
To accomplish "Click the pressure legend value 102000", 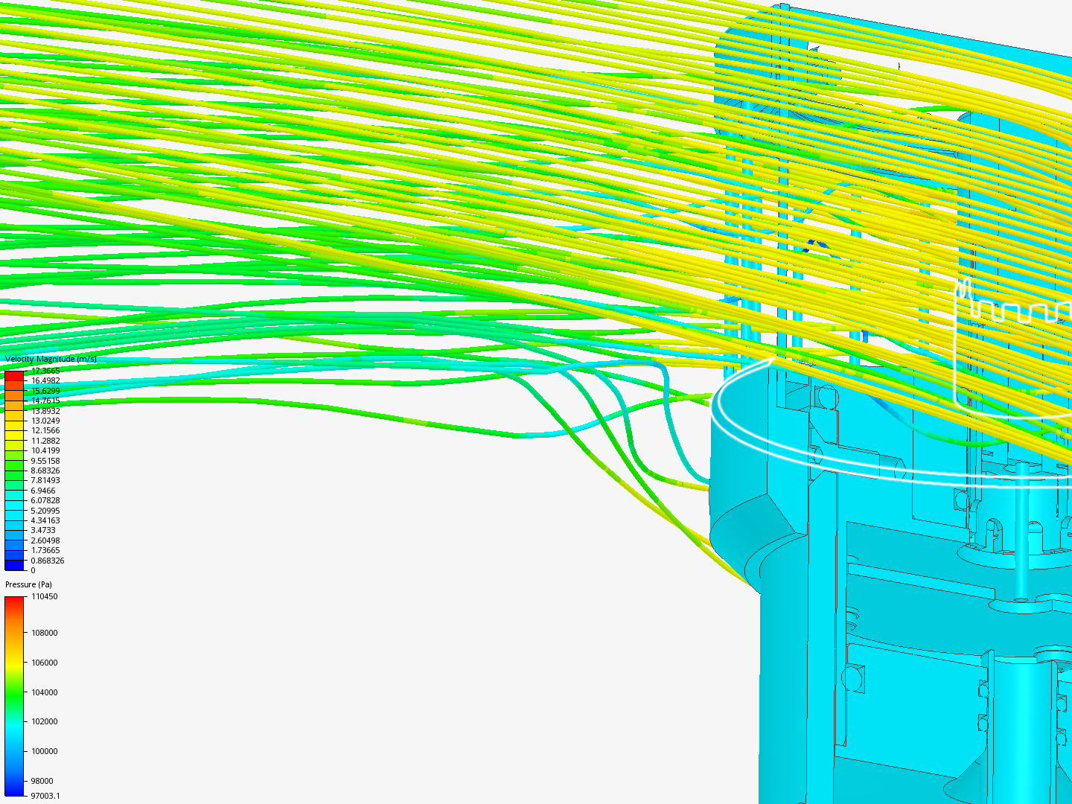I will click(x=44, y=721).
